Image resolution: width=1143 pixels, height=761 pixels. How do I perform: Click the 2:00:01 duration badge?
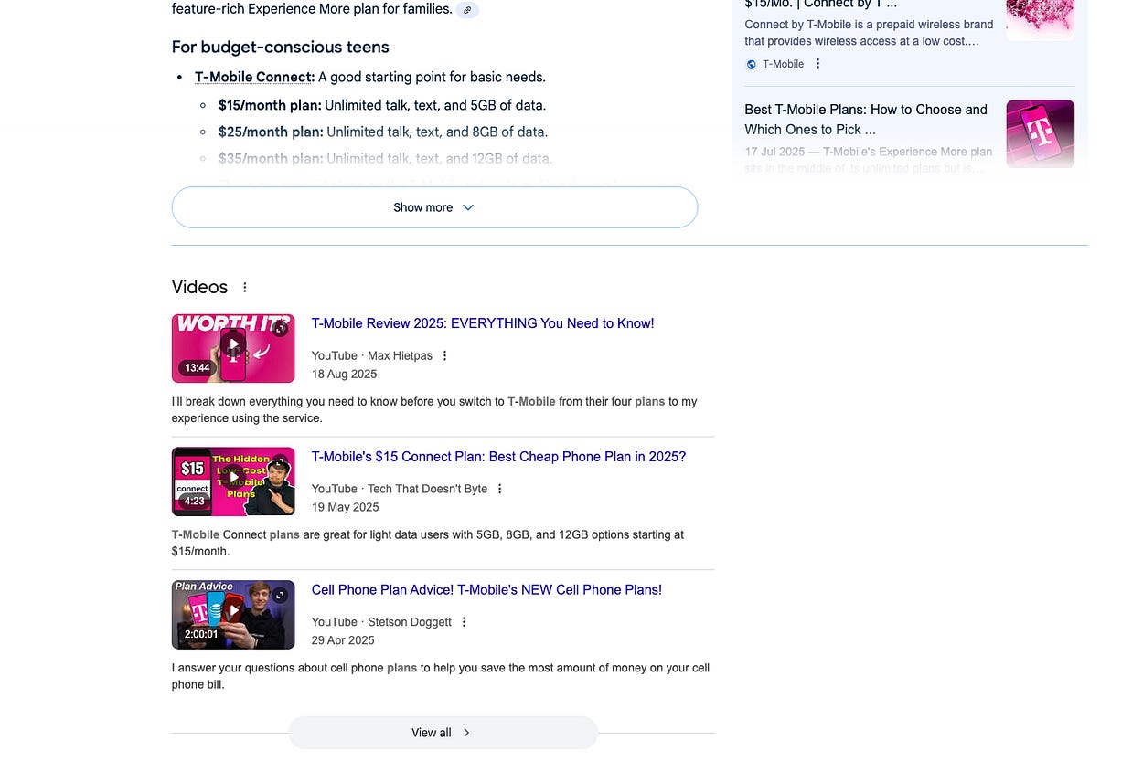201,634
